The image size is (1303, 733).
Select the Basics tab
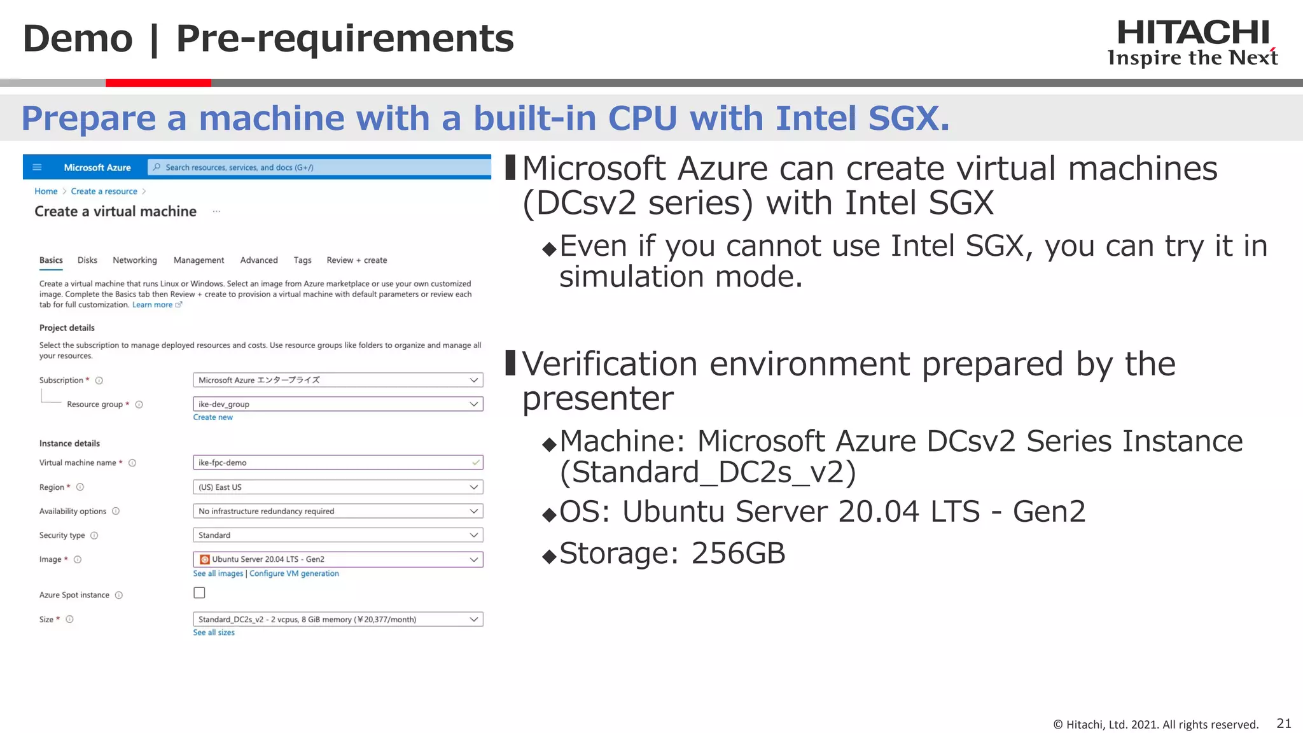[x=51, y=260]
